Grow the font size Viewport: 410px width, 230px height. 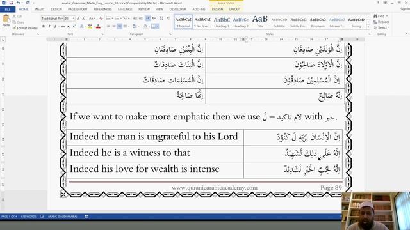[78, 19]
